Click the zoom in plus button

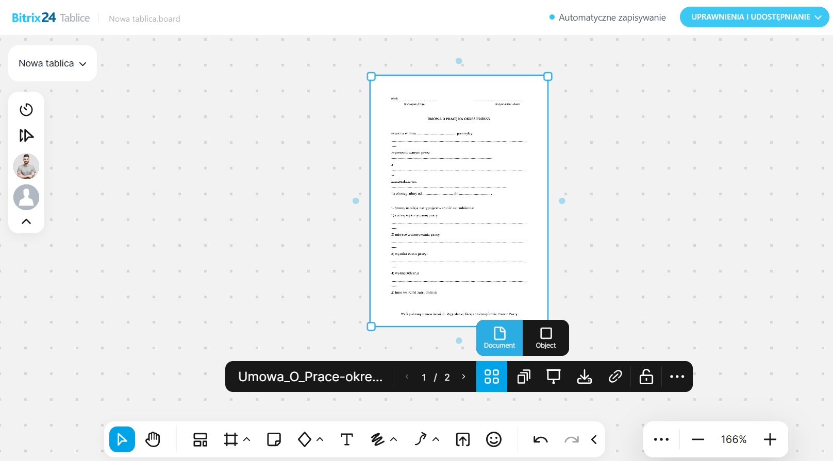[770, 439]
